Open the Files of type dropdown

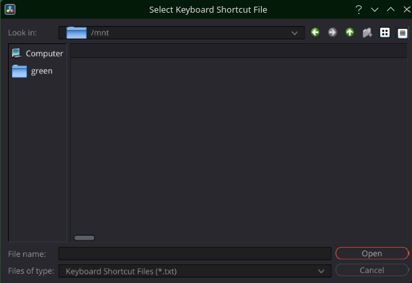(x=195, y=271)
